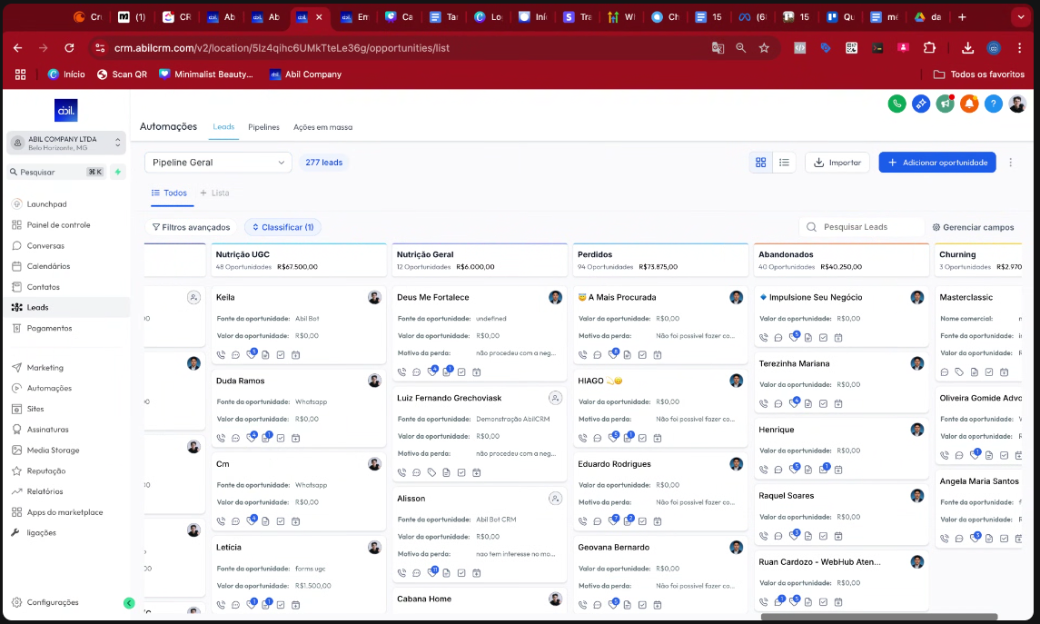Click the Adicionar oportunidade button
The height and width of the screenshot is (624, 1040).
point(936,163)
